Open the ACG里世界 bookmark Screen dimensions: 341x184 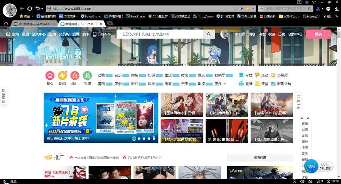click(x=158, y=16)
